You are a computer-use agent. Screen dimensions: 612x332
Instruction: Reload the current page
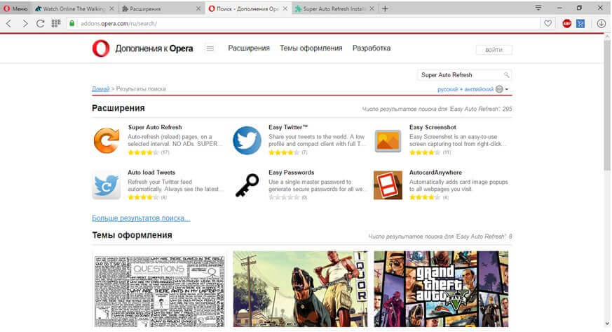pyautogui.click(x=40, y=23)
